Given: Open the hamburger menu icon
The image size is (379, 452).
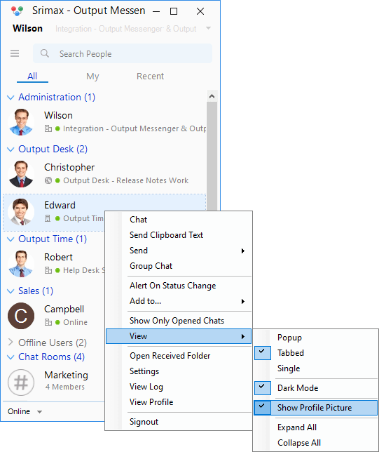Looking at the screenshot, I should pyautogui.click(x=15, y=53).
